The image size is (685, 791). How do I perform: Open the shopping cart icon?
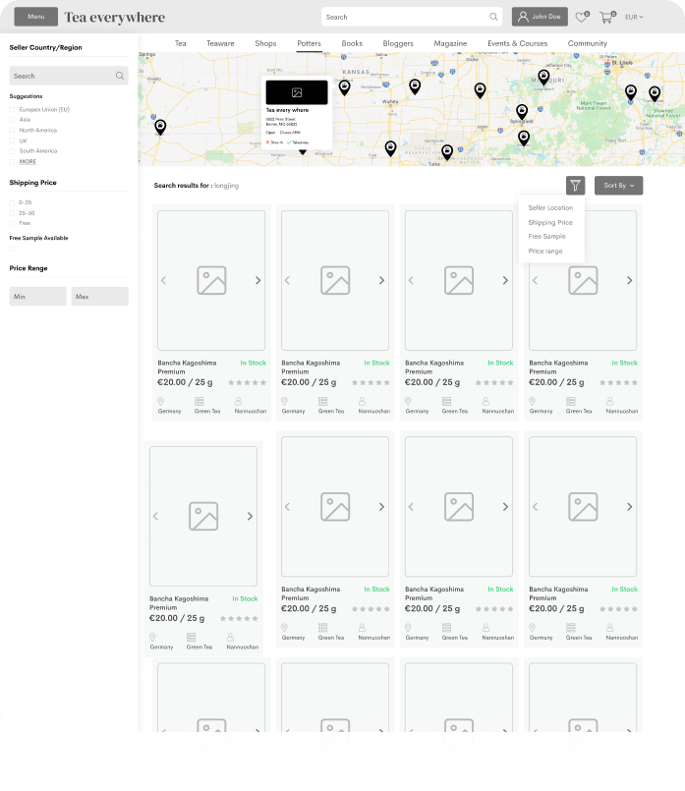click(606, 17)
